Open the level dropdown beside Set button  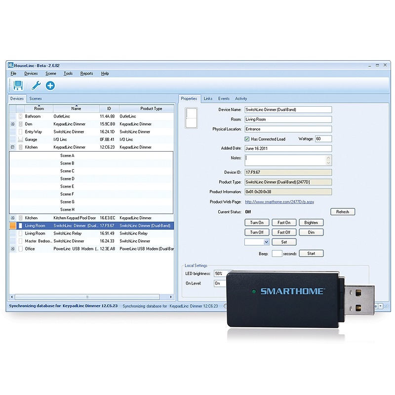(x=266, y=242)
